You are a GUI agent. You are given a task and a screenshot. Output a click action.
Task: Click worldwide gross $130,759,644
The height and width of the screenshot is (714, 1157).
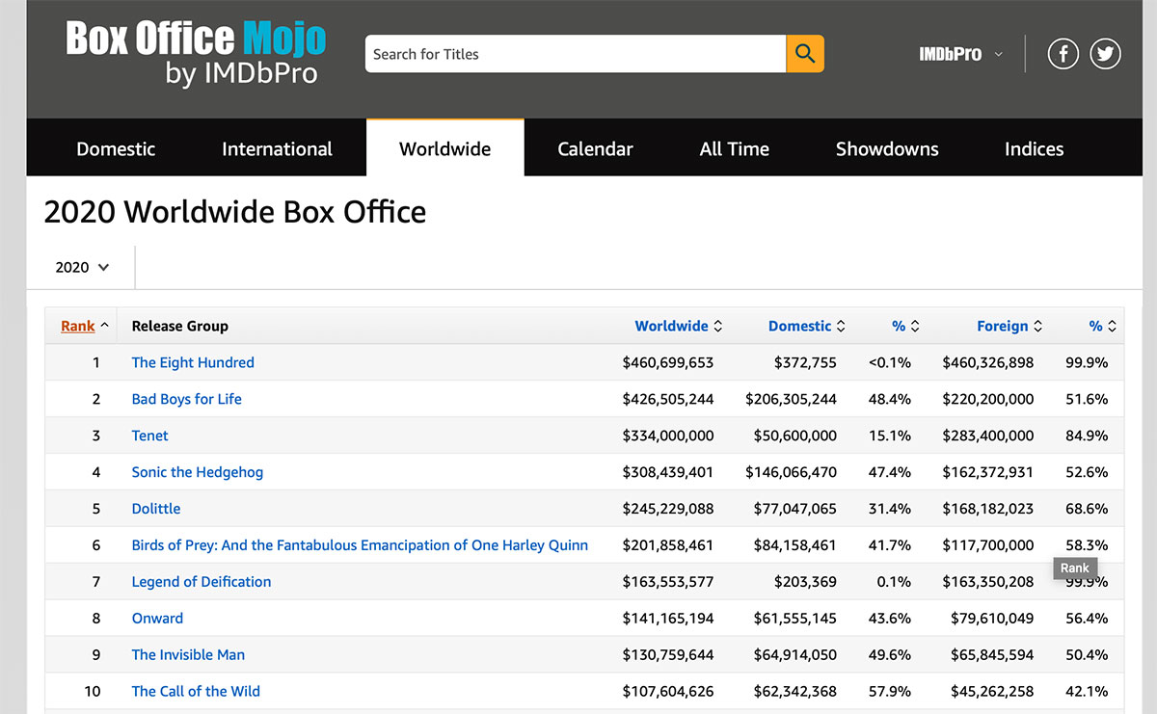click(x=668, y=655)
